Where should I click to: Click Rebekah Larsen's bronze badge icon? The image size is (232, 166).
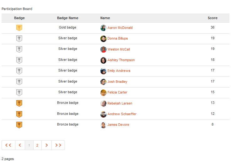tap(19, 103)
